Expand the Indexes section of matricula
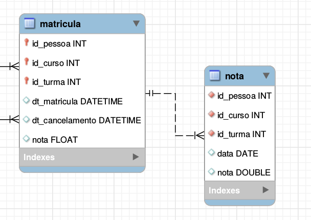 [x=136, y=157]
